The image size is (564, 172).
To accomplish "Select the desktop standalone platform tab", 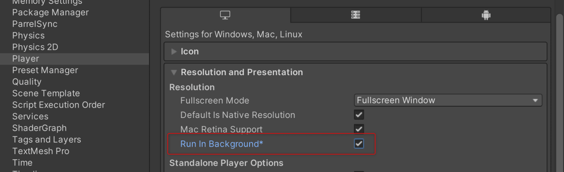I will 225,15.
